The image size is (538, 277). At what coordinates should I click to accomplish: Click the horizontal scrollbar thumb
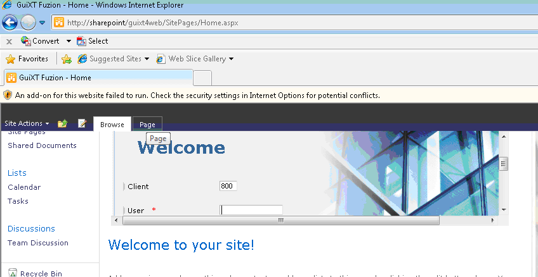[x=281, y=221]
